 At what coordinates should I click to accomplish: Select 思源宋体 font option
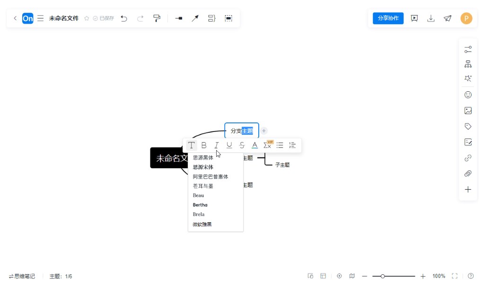(x=203, y=167)
